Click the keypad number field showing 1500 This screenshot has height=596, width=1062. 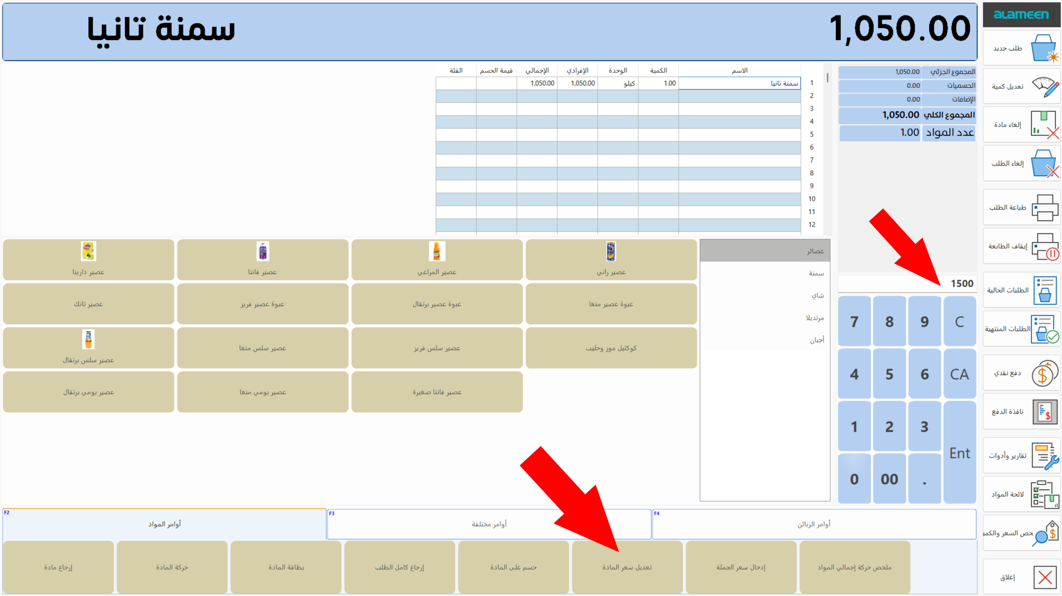[x=906, y=284]
